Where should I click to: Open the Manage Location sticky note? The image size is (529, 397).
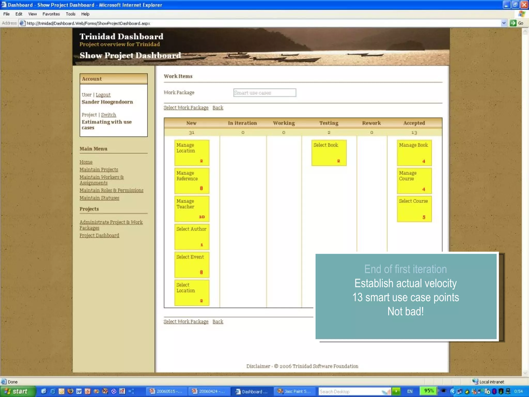click(192, 153)
